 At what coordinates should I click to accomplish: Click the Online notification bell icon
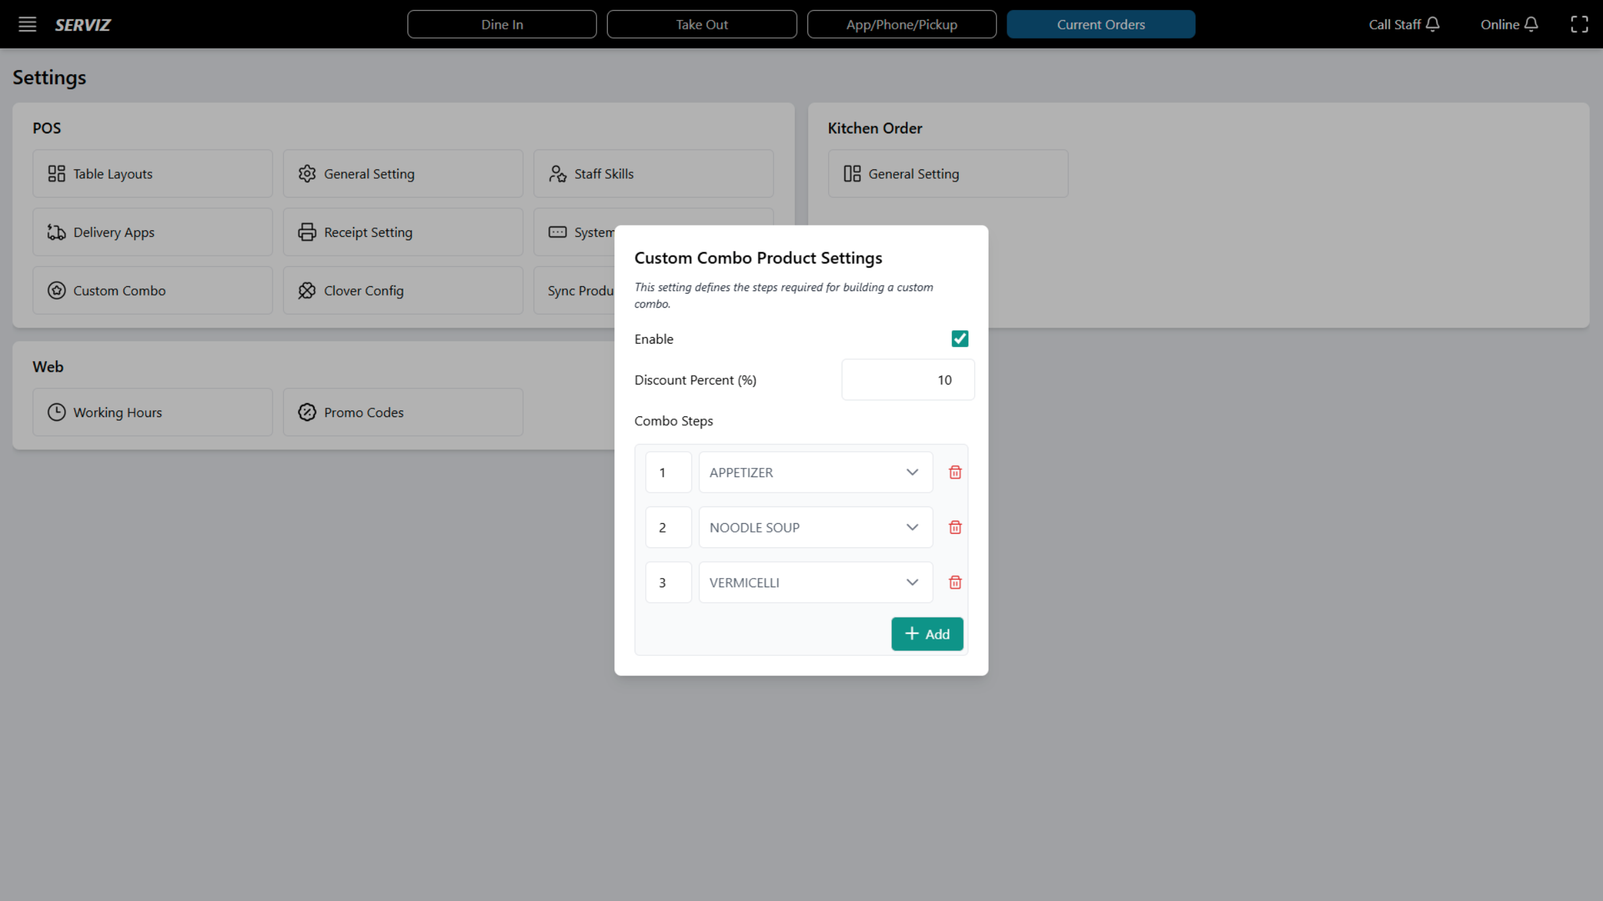point(1531,25)
